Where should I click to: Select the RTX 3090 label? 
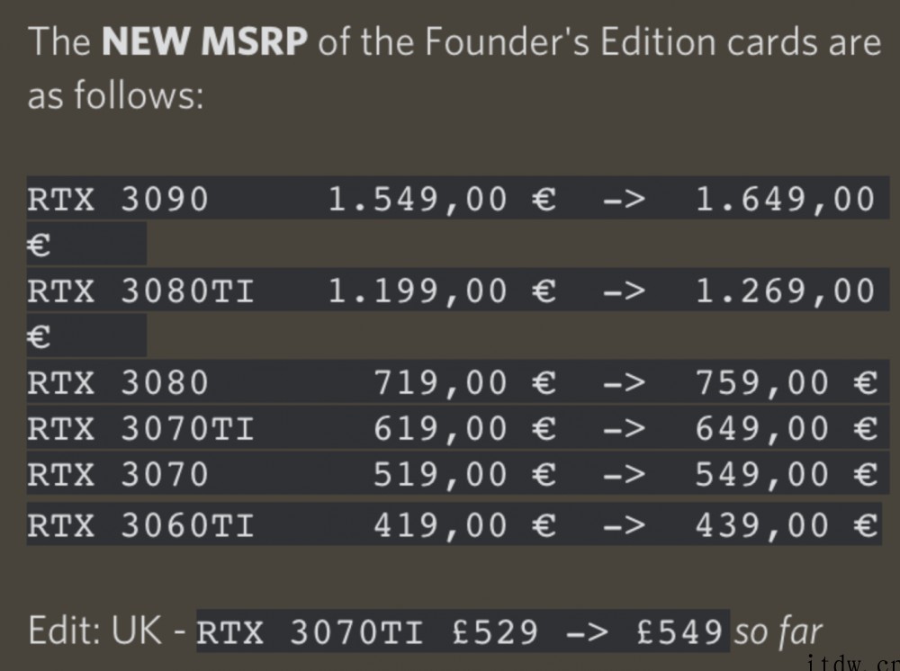point(118,199)
